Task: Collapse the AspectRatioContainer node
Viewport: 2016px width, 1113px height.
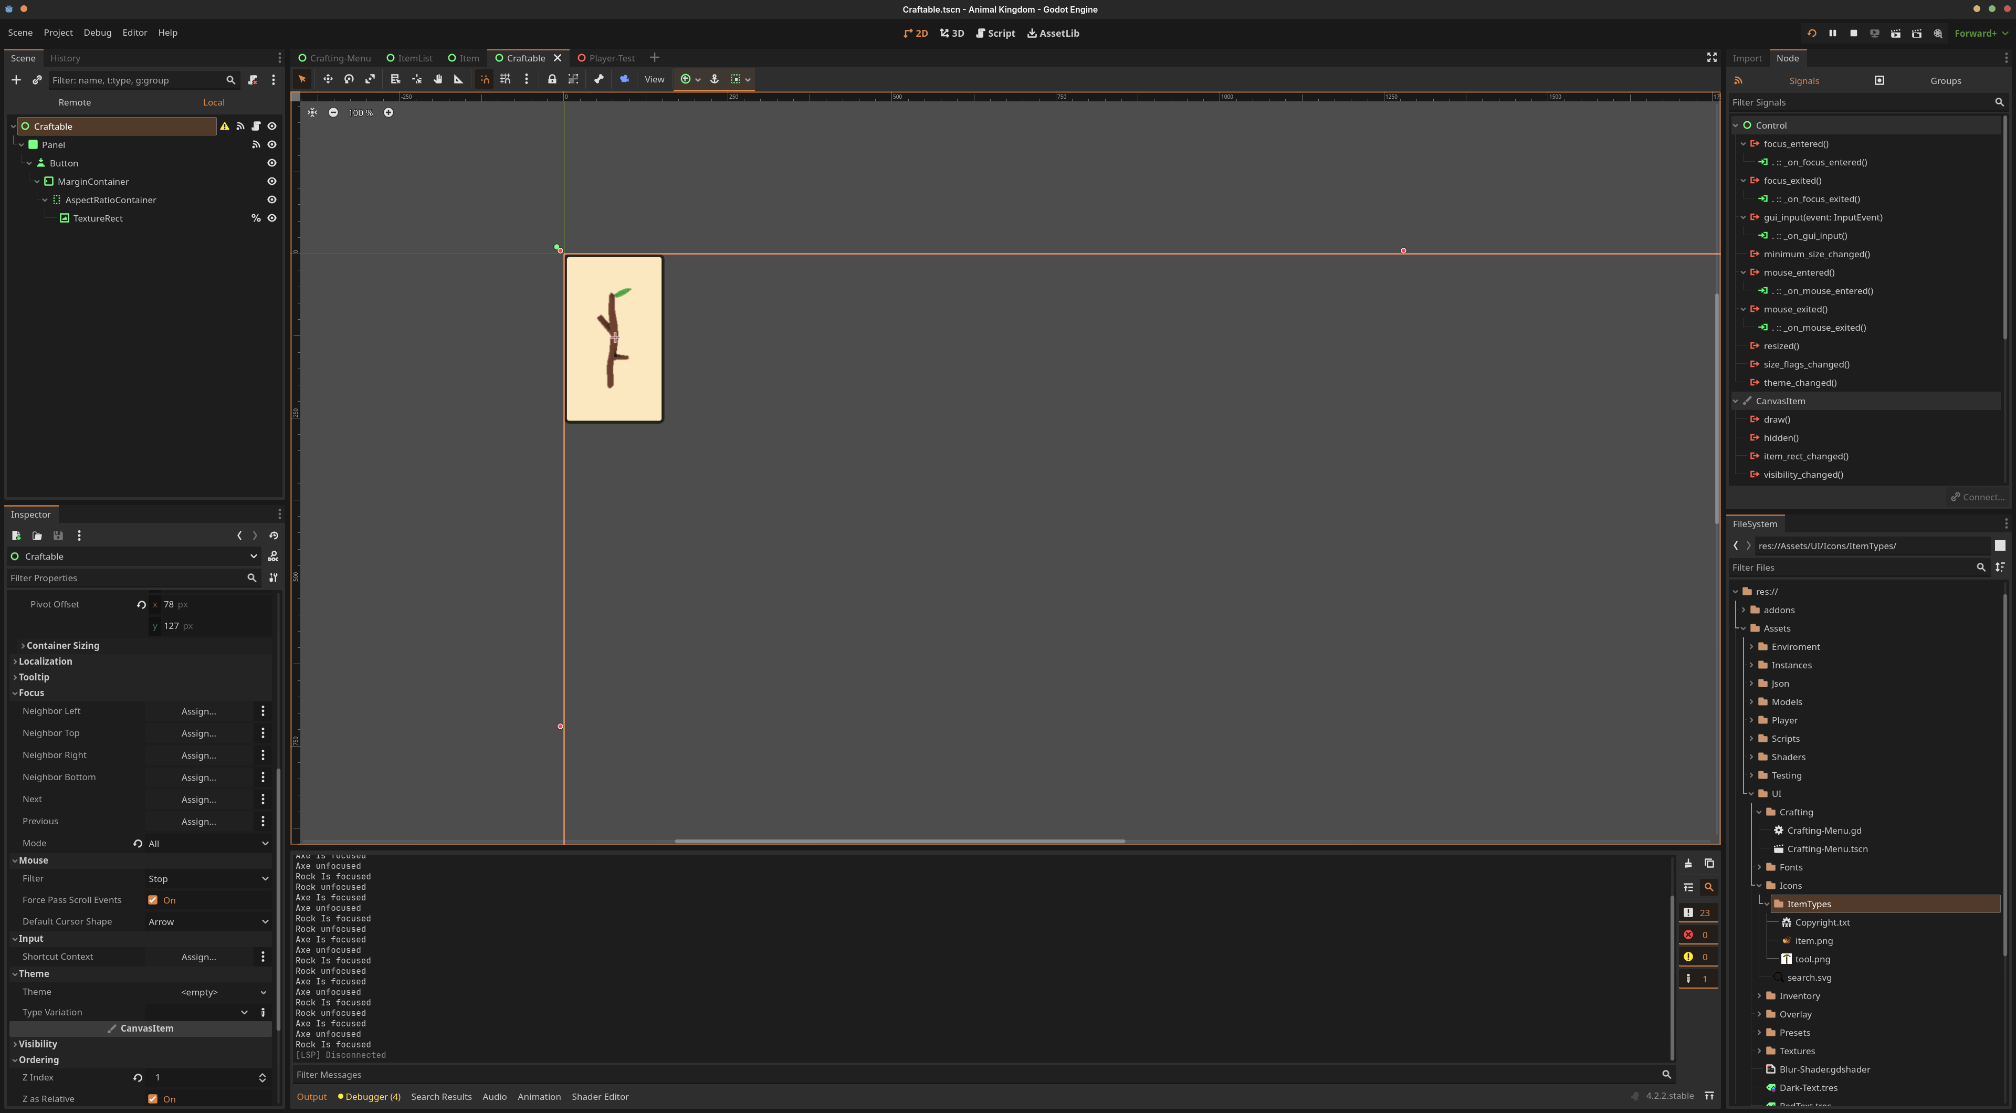Action: click(x=45, y=201)
